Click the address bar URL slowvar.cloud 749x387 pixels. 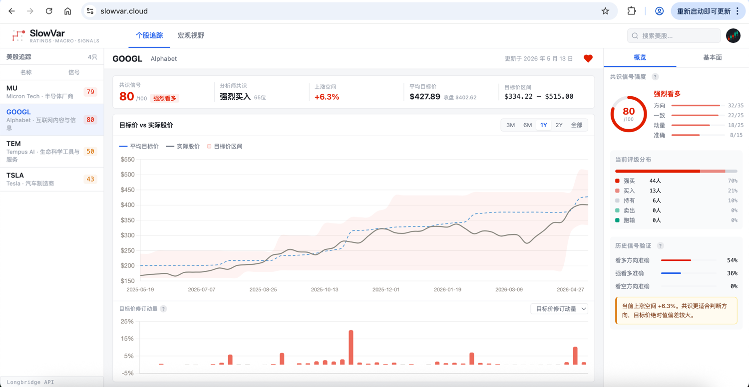124,11
